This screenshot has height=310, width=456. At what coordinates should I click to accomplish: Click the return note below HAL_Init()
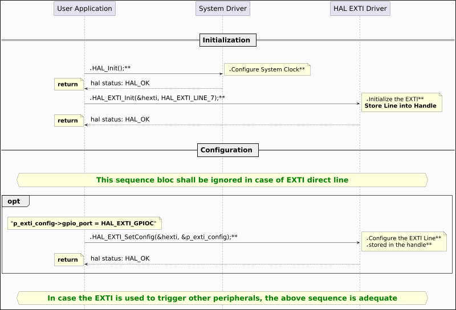(x=68, y=84)
